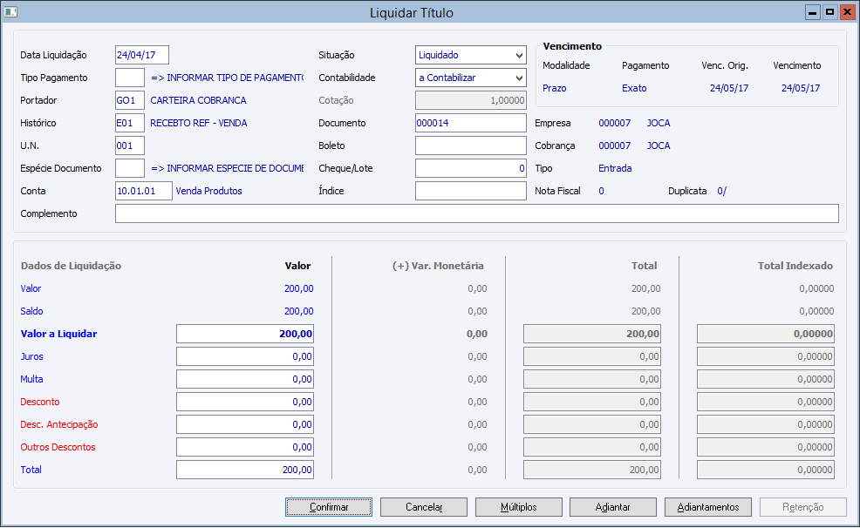
Task: Maximize the Liquidar Título window
Action: pyautogui.click(x=829, y=12)
